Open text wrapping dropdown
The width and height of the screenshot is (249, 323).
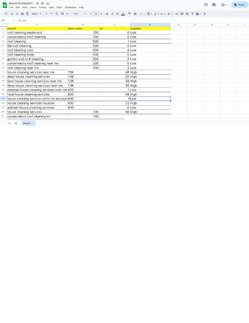pos(163,14)
